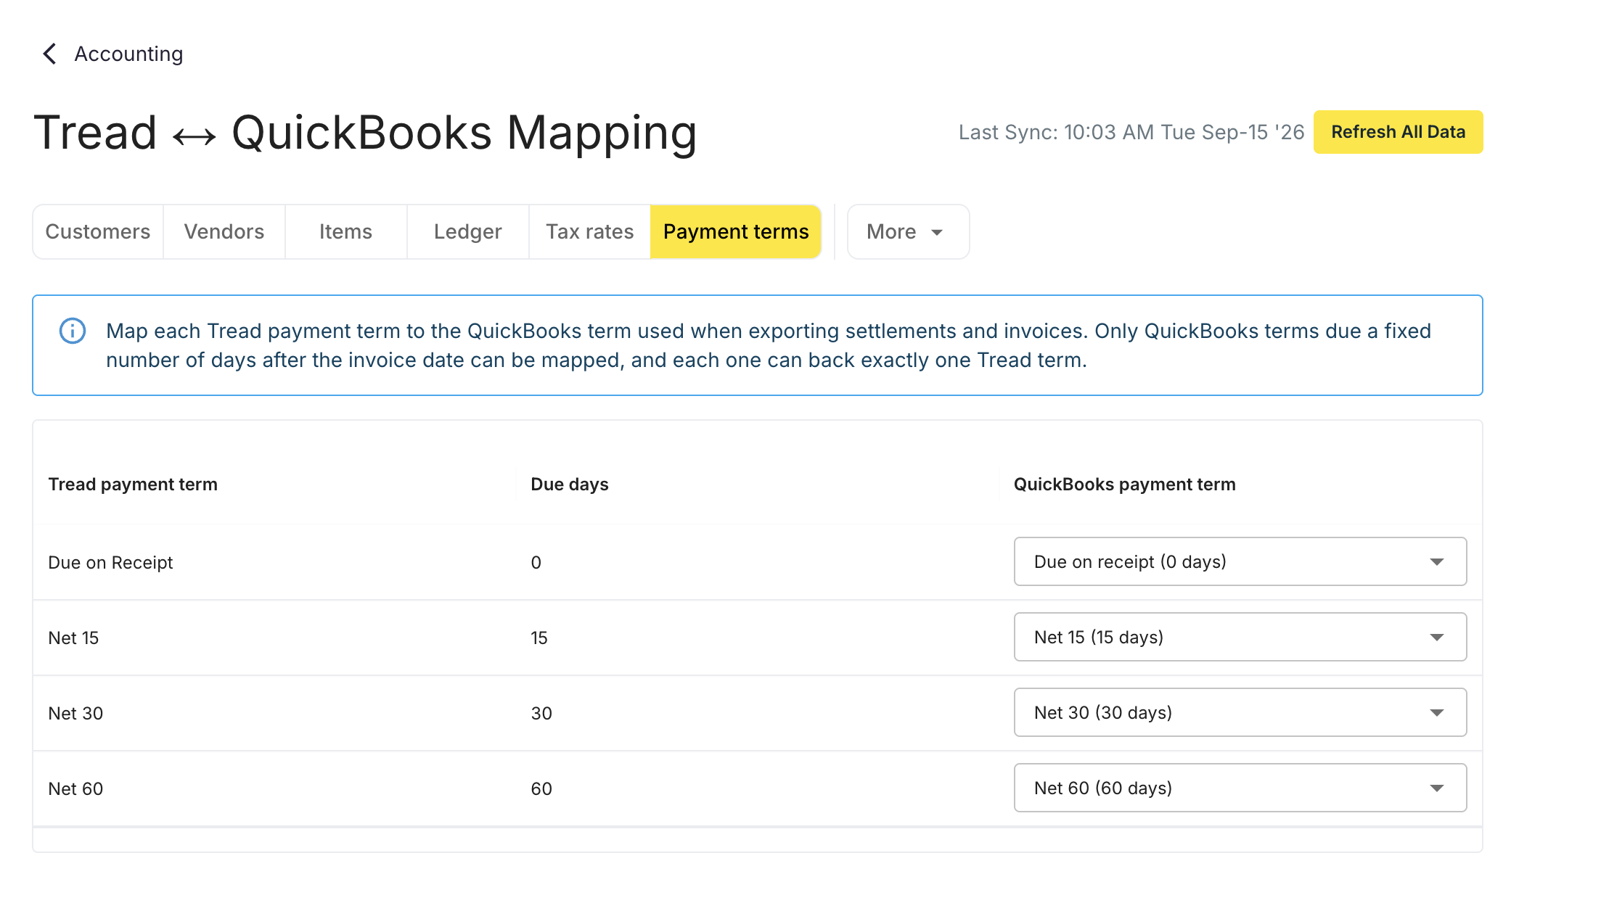Open the Ledger tab
Image resolution: width=1601 pixels, height=911 pixels.
click(468, 231)
